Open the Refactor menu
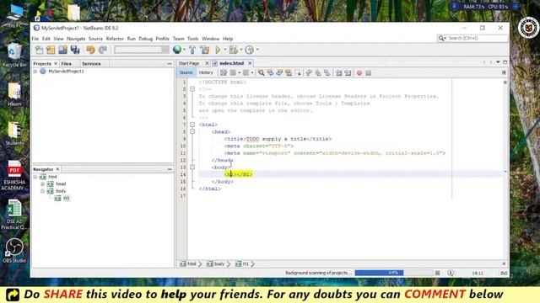 coord(115,39)
